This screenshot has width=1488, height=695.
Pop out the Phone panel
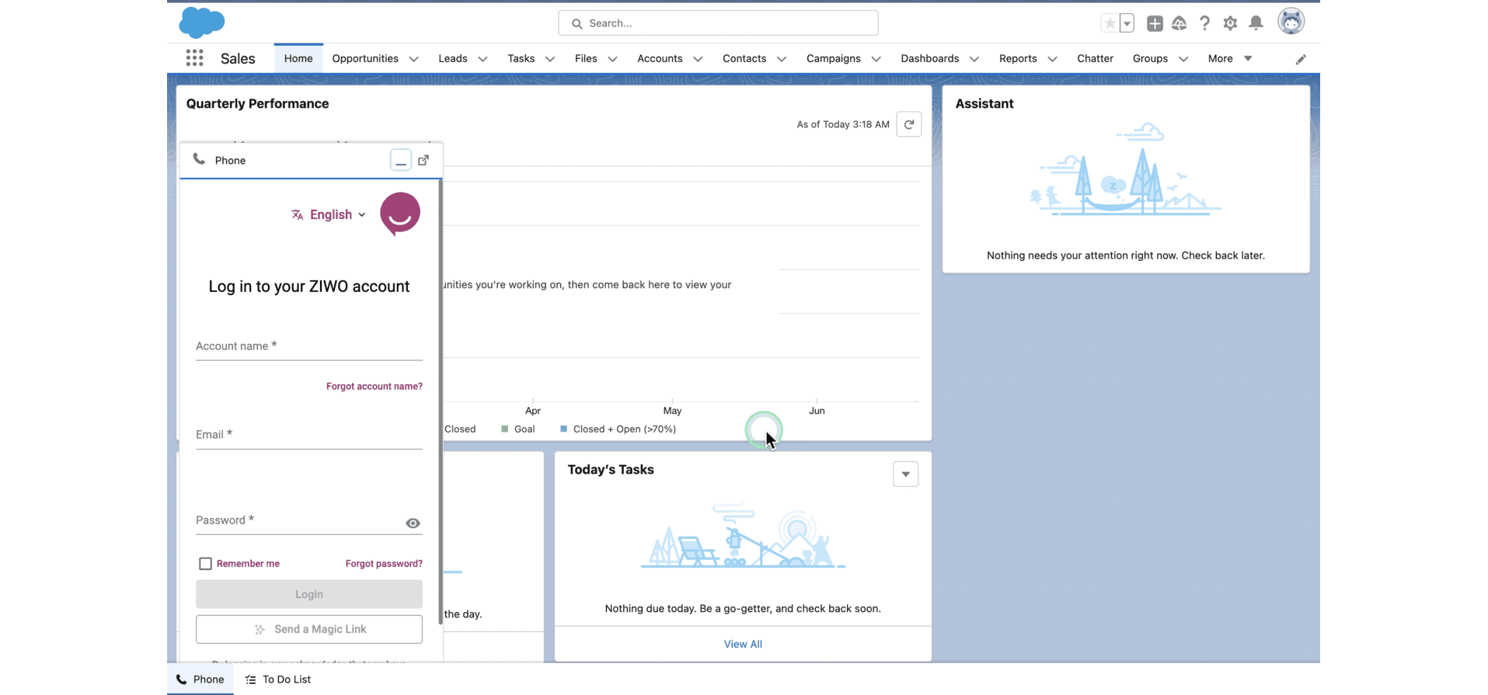423,160
